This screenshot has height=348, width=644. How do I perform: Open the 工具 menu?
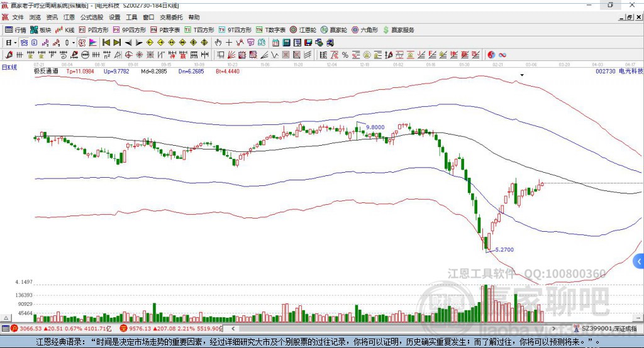[131, 17]
